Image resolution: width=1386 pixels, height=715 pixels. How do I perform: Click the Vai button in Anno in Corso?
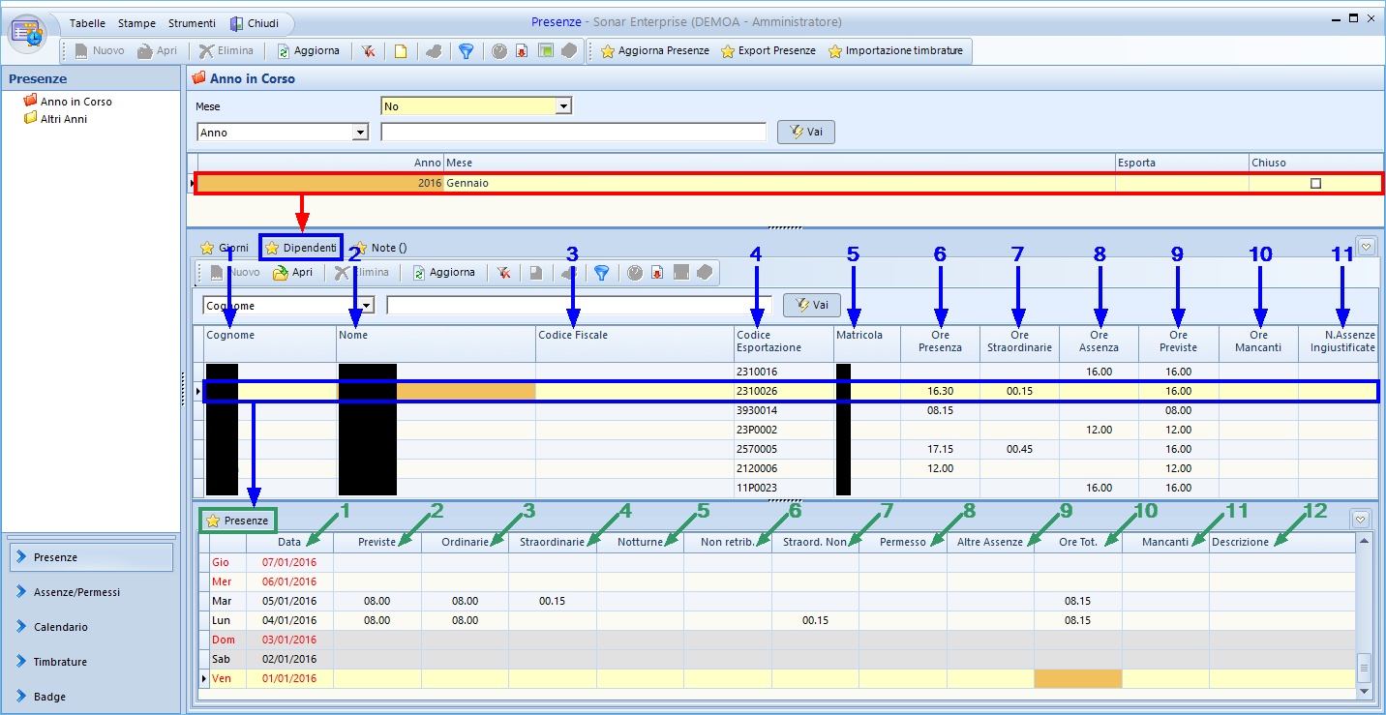pyautogui.click(x=805, y=133)
